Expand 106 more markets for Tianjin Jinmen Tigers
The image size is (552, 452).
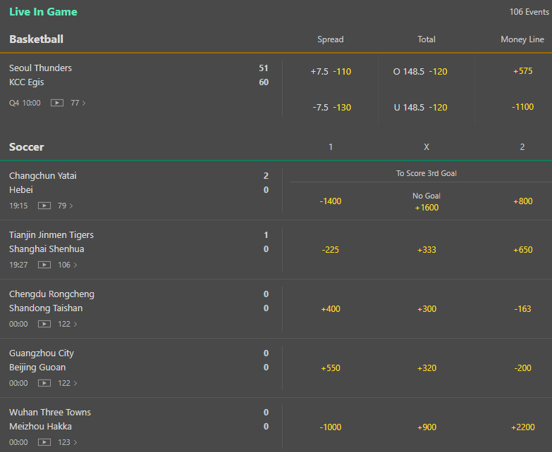[68, 265]
